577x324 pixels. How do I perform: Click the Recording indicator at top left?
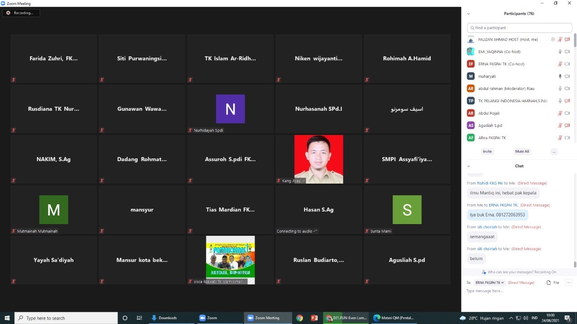coord(21,13)
